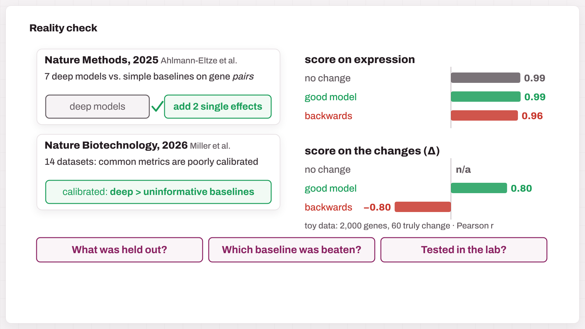Click red backwards 0.96 bar
This screenshot has height=329, width=585.
coord(484,115)
